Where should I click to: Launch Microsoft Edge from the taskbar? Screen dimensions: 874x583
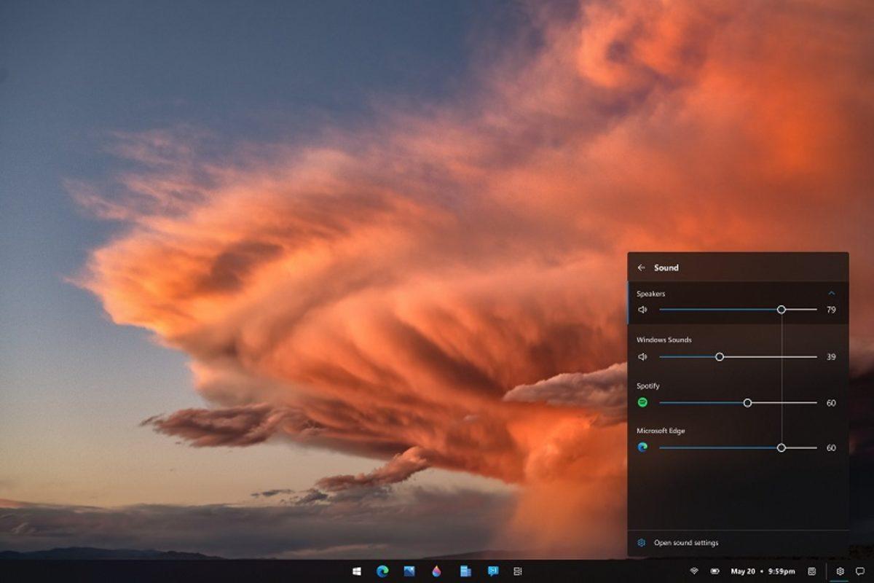384,572
